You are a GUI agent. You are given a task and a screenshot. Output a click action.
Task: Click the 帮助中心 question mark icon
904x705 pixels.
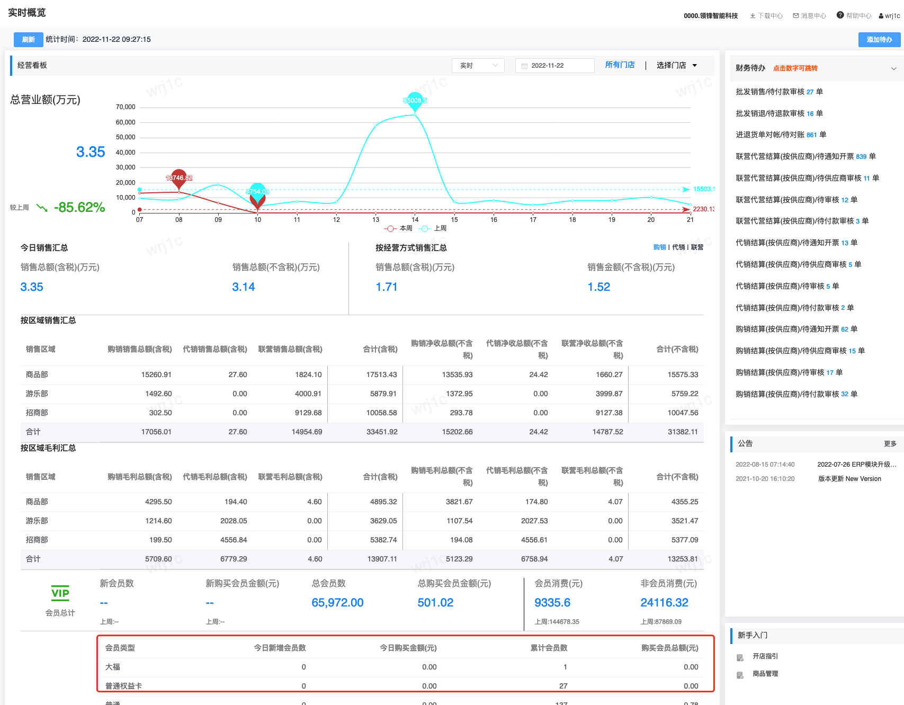(840, 15)
